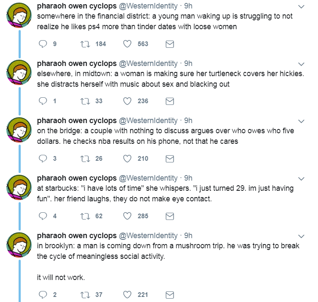The image size is (318, 302).
Task: Open the dropdown arrow on the starbucks tweet
Action: [x=301, y=178]
